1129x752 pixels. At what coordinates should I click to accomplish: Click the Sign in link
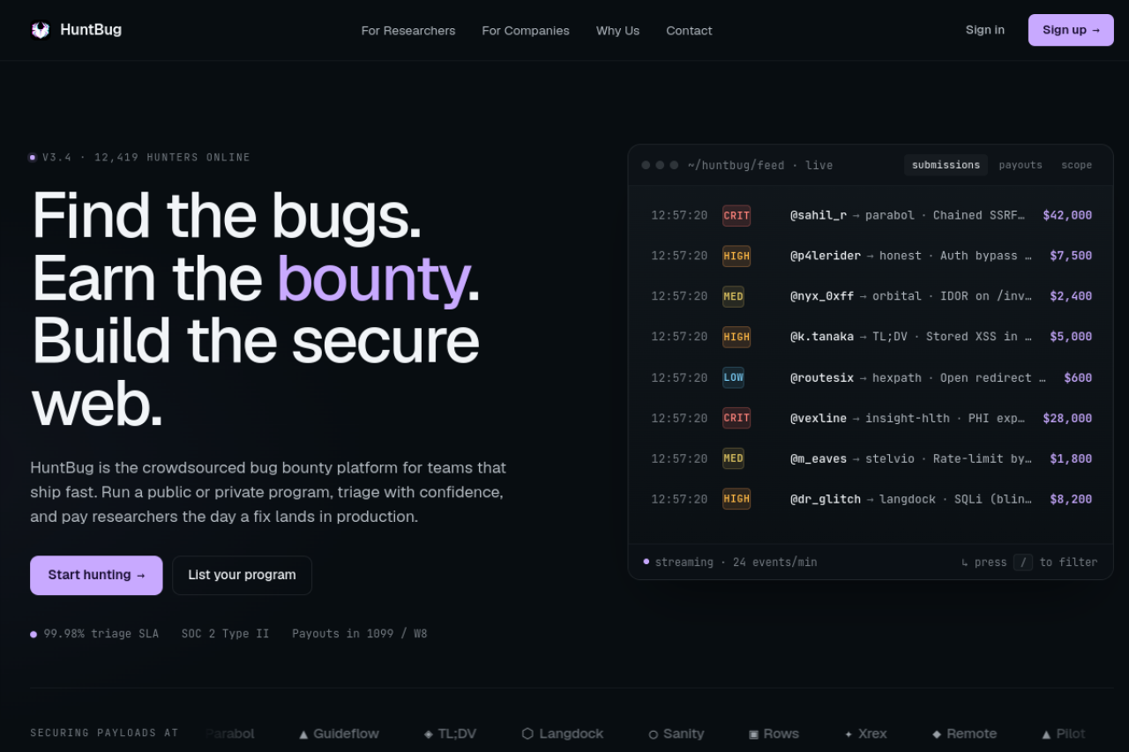tap(985, 30)
